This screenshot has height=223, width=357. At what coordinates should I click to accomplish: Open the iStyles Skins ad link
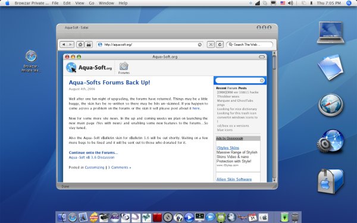click(x=228, y=147)
